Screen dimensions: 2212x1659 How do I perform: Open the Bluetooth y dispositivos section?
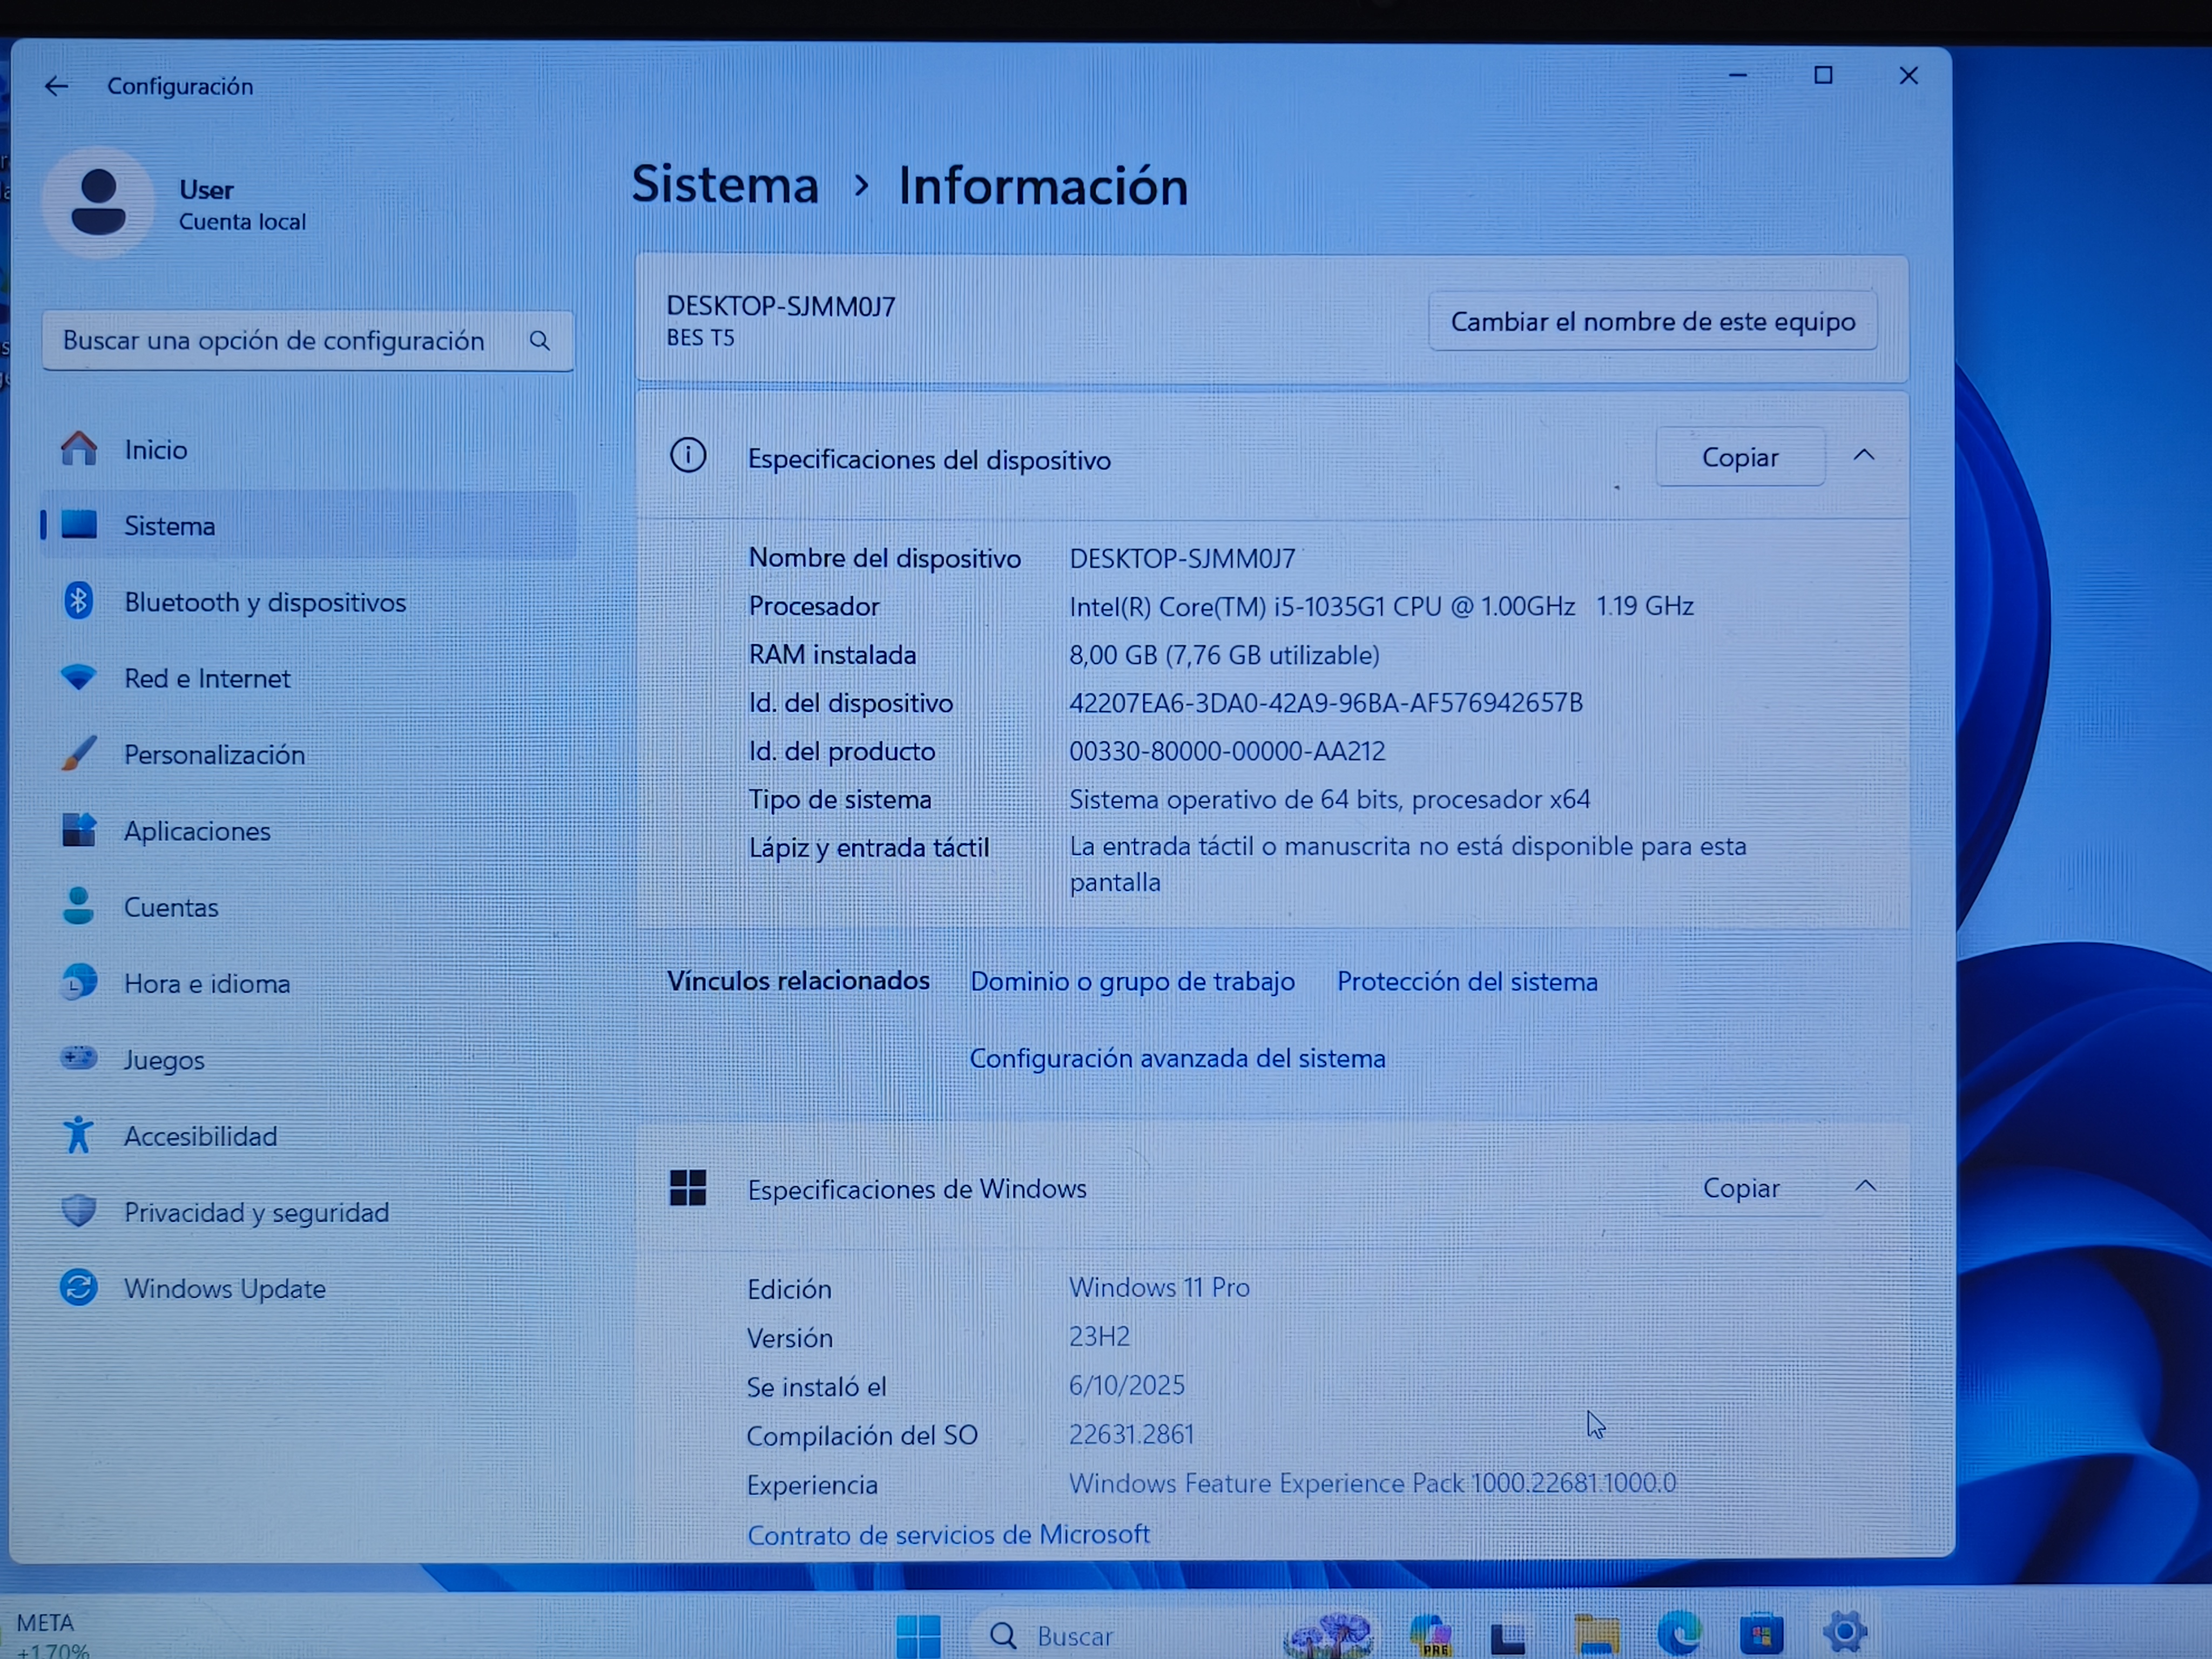[x=264, y=602]
